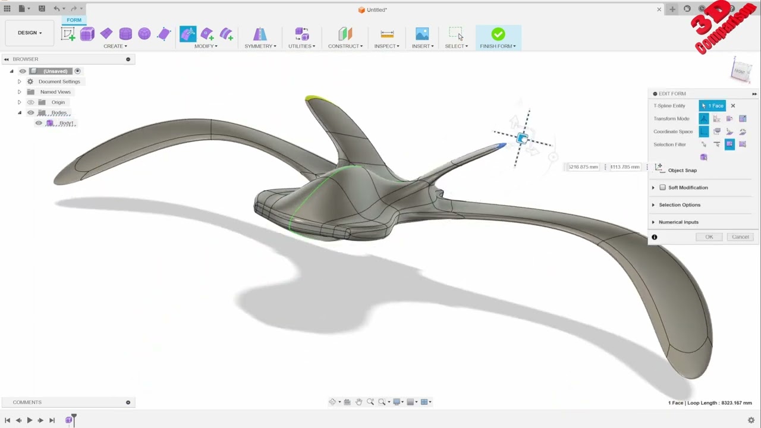This screenshot has width=761, height=428.
Task: Click Finish Form button
Action: pyautogui.click(x=498, y=37)
